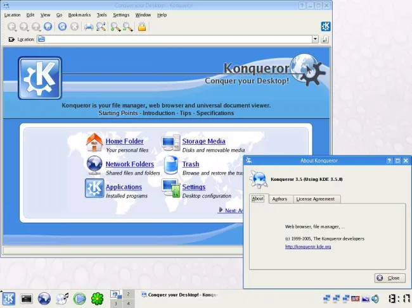Screen dimensions: 412x308
Task: Close the About Konqueror dialog
Action: 390,278
